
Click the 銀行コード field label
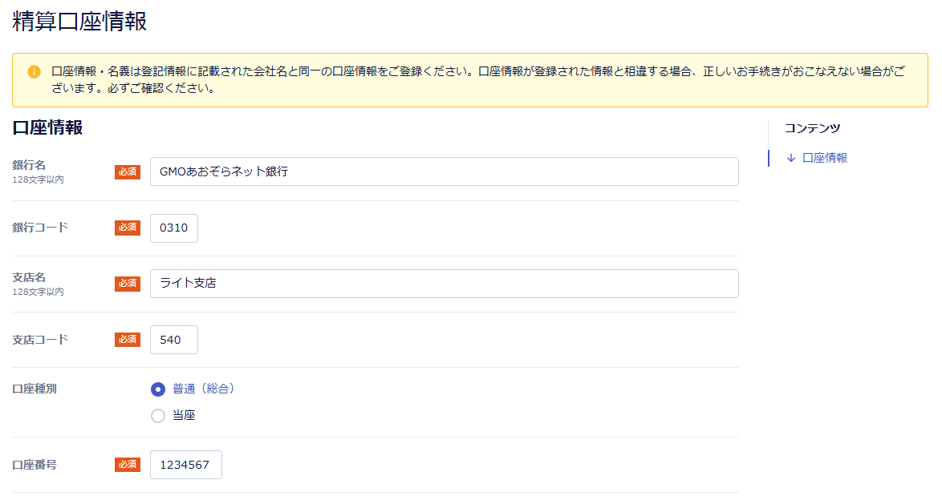coord(40,228)
